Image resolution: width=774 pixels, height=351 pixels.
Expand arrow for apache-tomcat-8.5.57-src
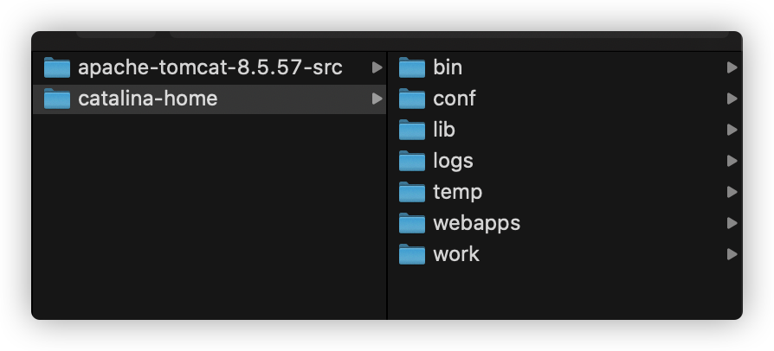click(x=377, y=67)
